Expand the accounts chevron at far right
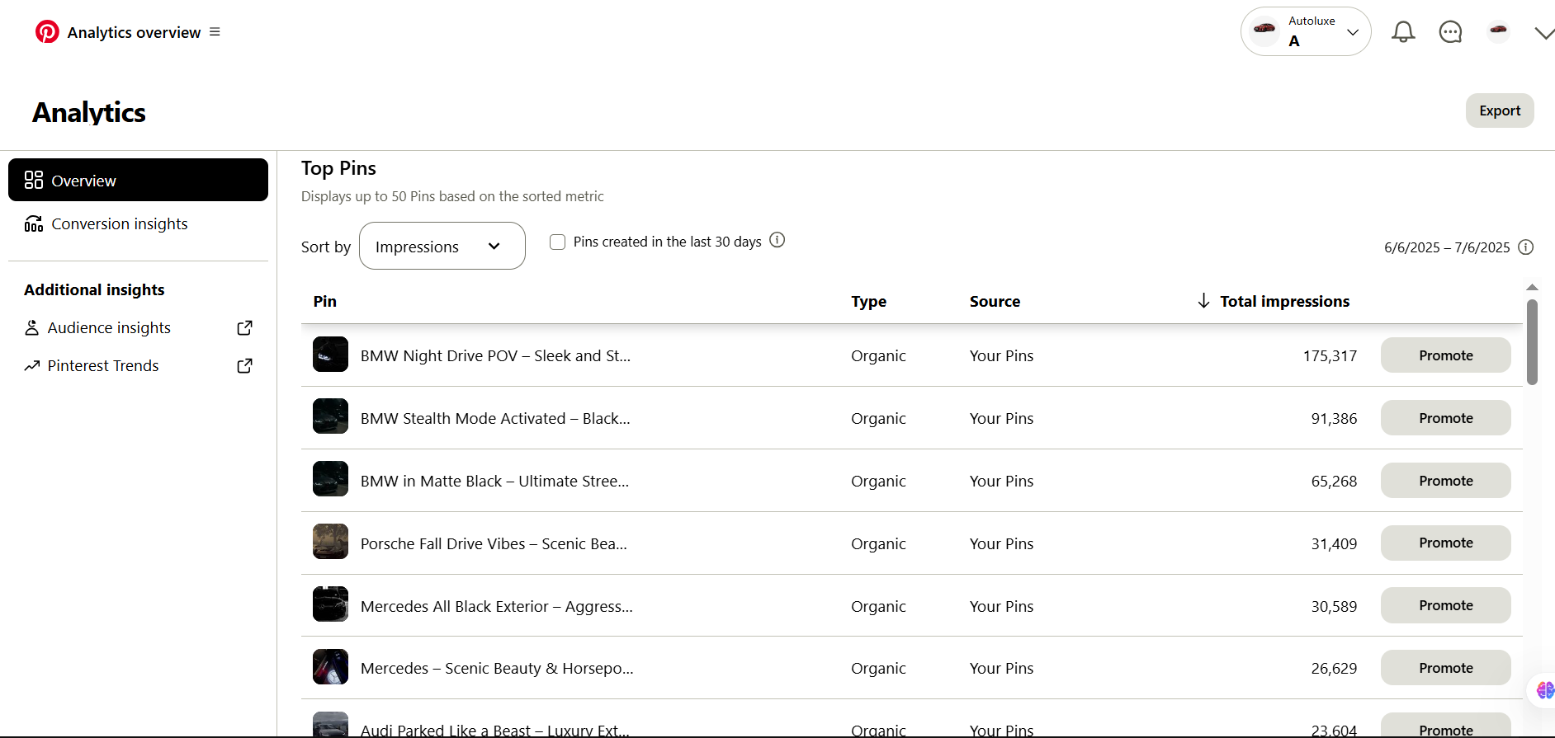Image resolution: width=1555 pixels, height=738 pixels. pos(1544,33)
